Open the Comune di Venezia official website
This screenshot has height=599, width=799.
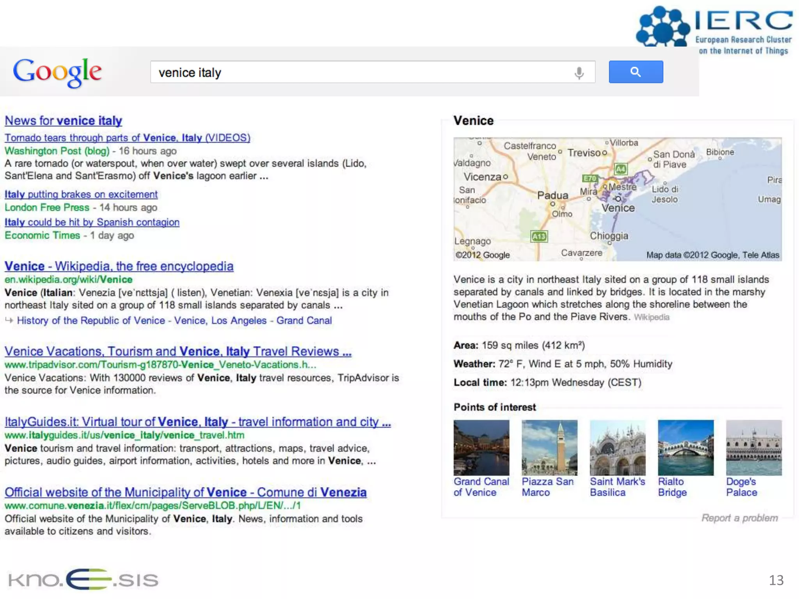[185, 492]
